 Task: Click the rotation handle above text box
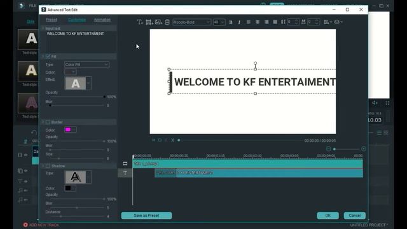[x=256, y=63]
